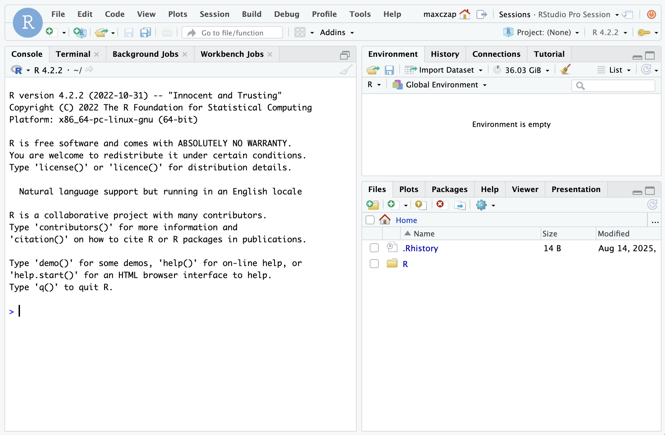Tick the R folder checkbox

coord(374,264)
